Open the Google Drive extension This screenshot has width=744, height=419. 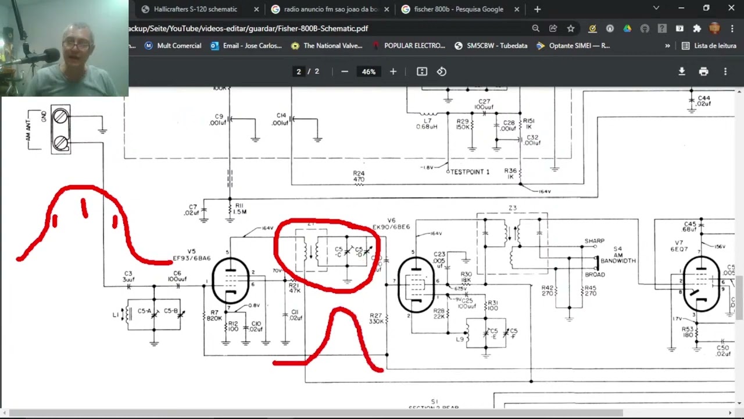[627, 29]
